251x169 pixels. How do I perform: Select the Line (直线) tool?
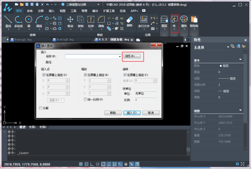[8, 22]
